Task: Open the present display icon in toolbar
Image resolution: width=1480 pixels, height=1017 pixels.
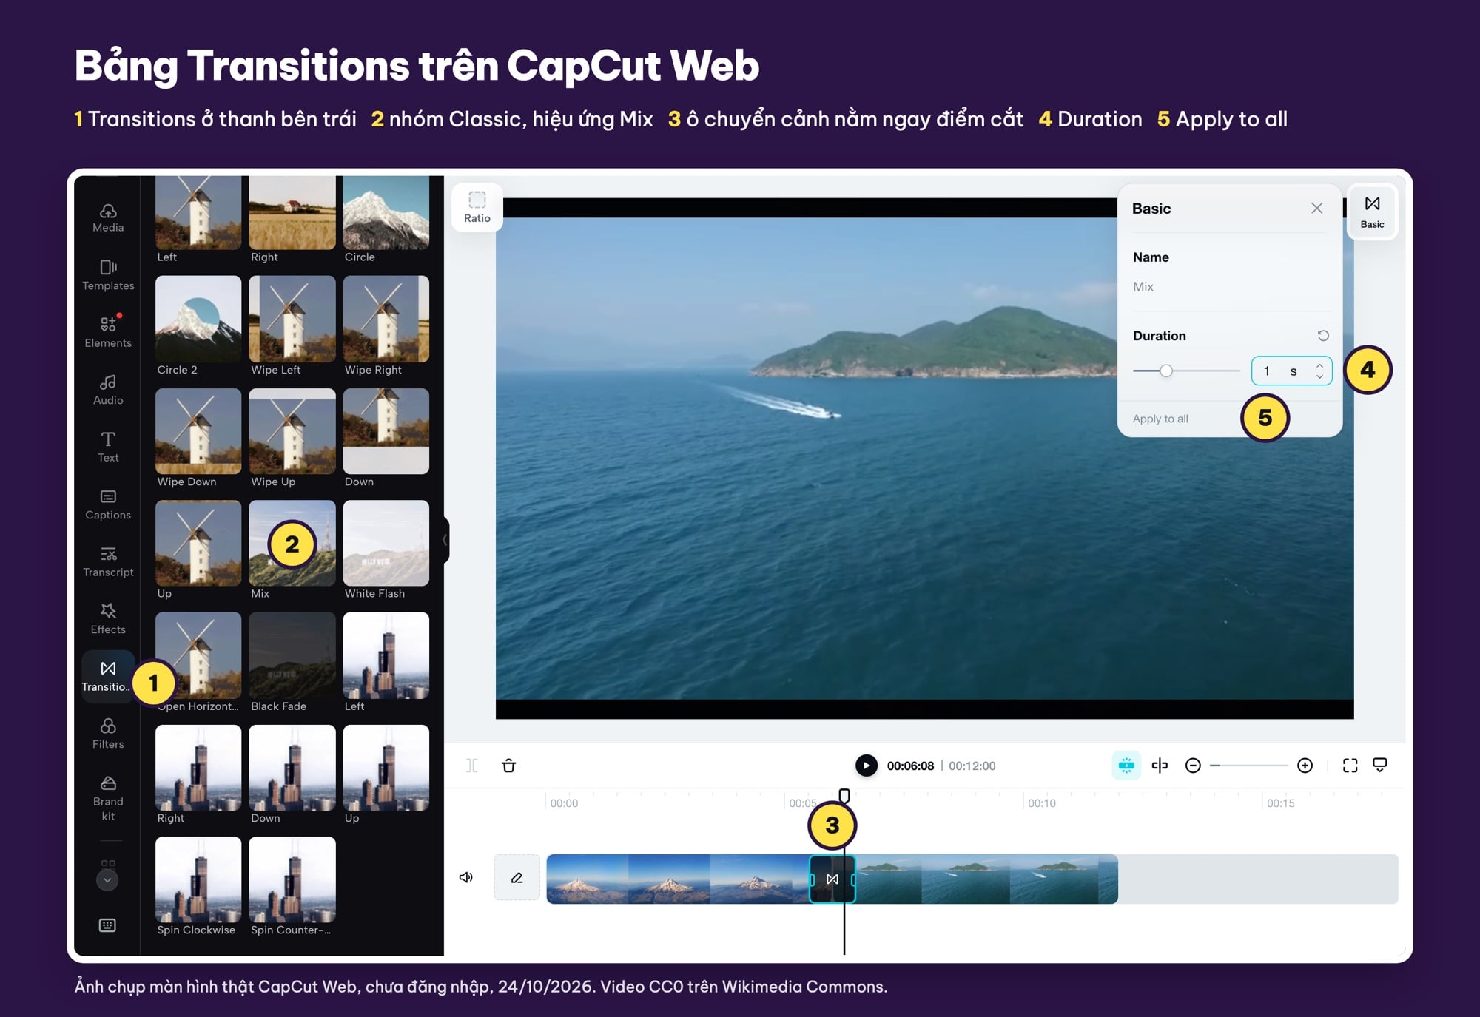Action: pyautogui.click(x=1380, y=766)
